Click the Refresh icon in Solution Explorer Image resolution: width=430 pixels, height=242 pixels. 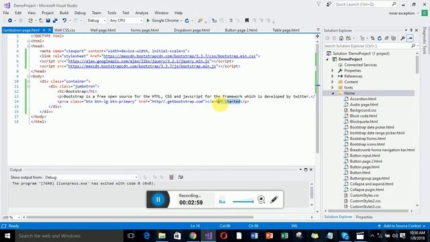380,38
